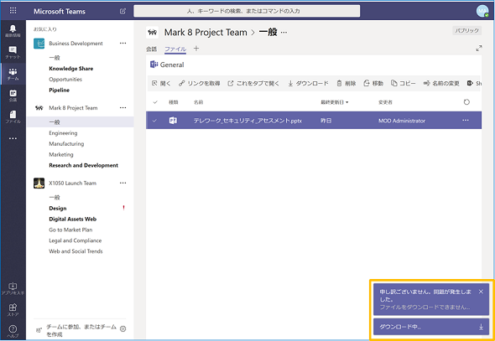Start a new chat with compose icon

point(122,11)
